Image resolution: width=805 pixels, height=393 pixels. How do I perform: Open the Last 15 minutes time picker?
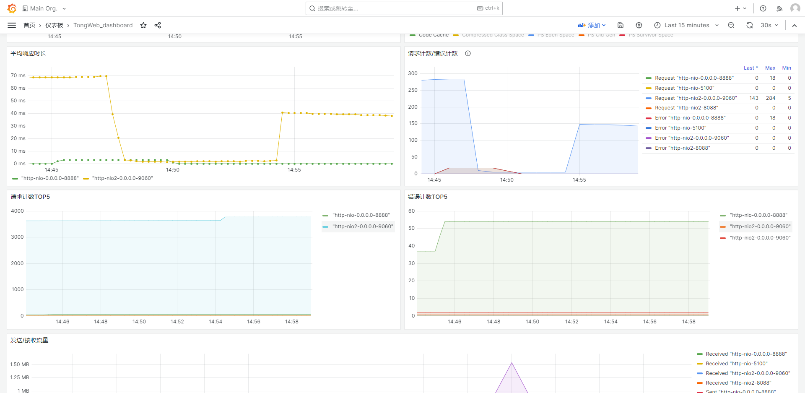click(x=686, y=25)
